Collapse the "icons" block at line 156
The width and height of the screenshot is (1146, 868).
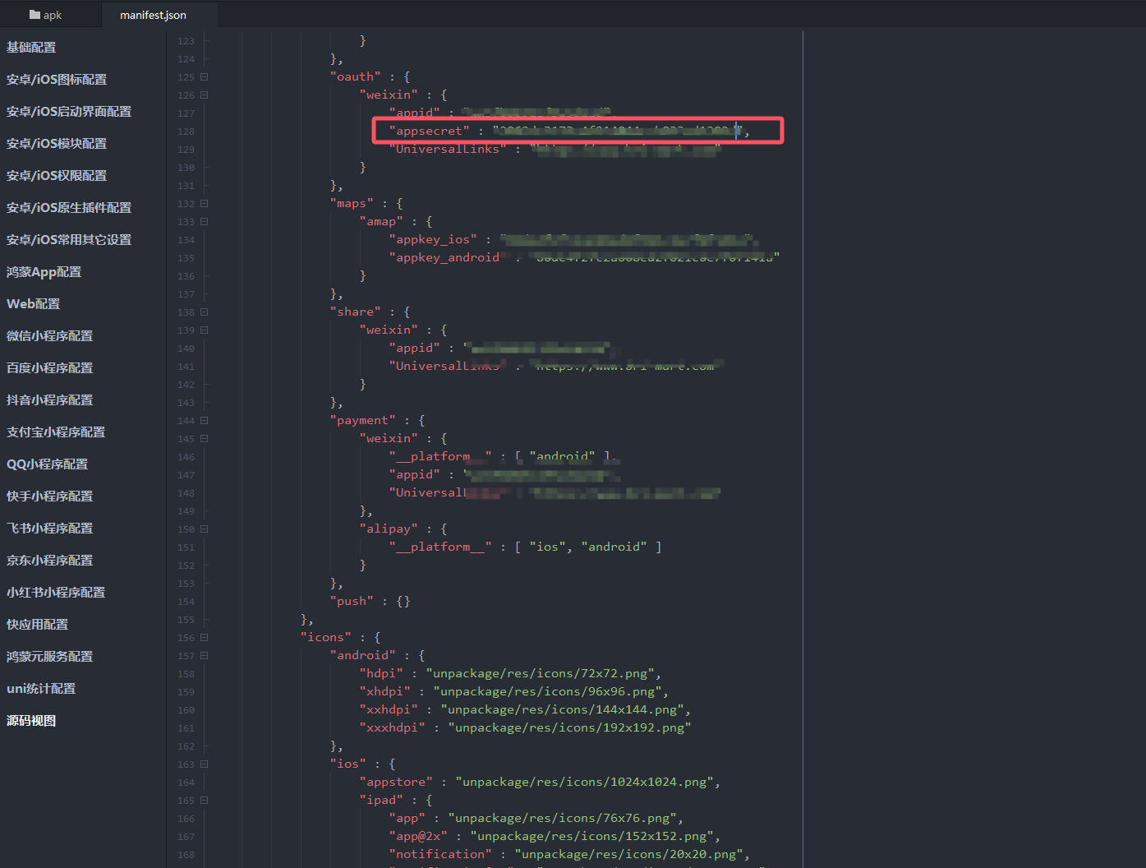coord(204,638)
